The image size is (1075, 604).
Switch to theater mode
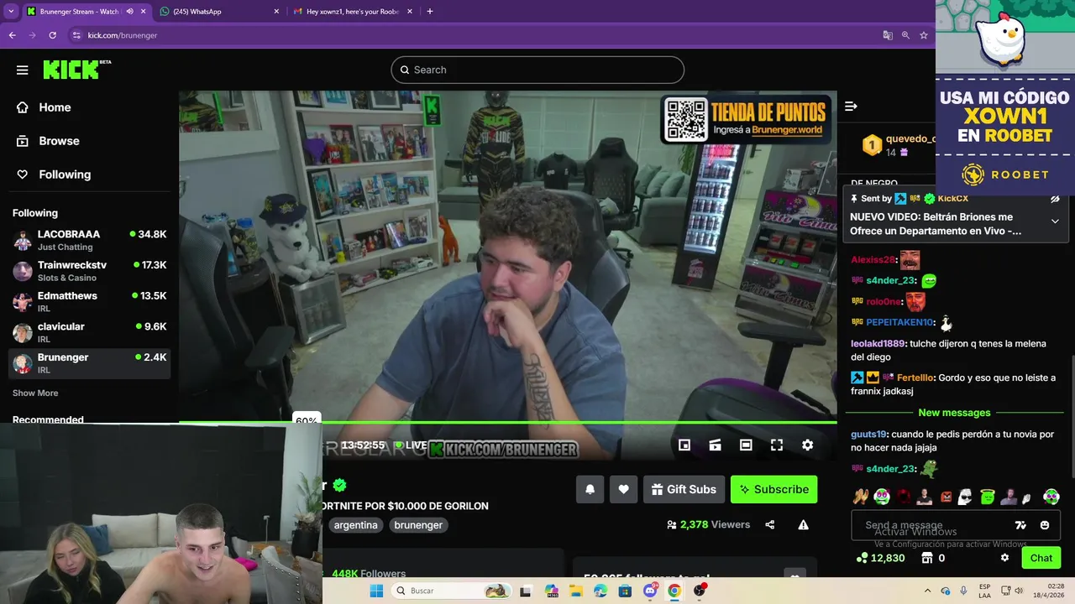pyautogui.click(x=746, y=445)
